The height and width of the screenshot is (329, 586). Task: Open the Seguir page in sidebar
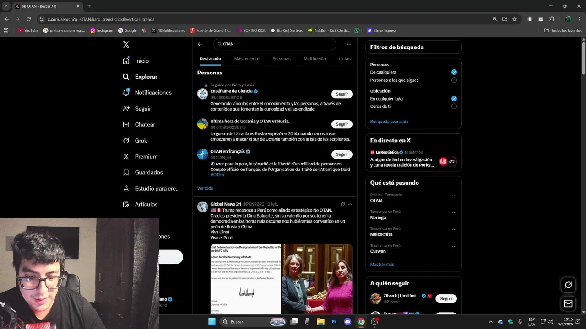click(137, 109)
